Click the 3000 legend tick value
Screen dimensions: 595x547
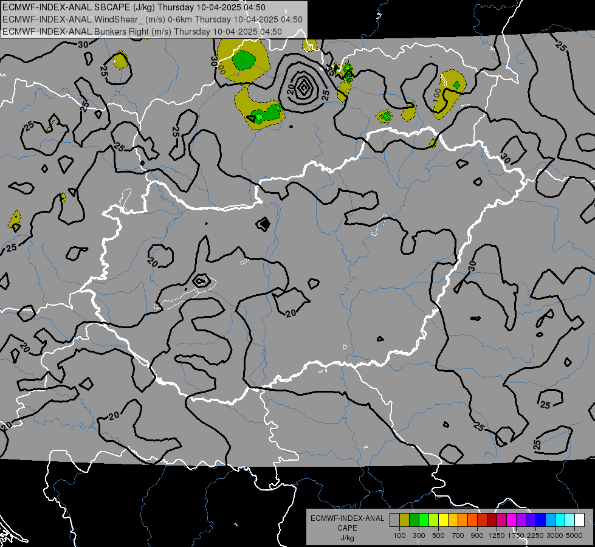point(555,535)
